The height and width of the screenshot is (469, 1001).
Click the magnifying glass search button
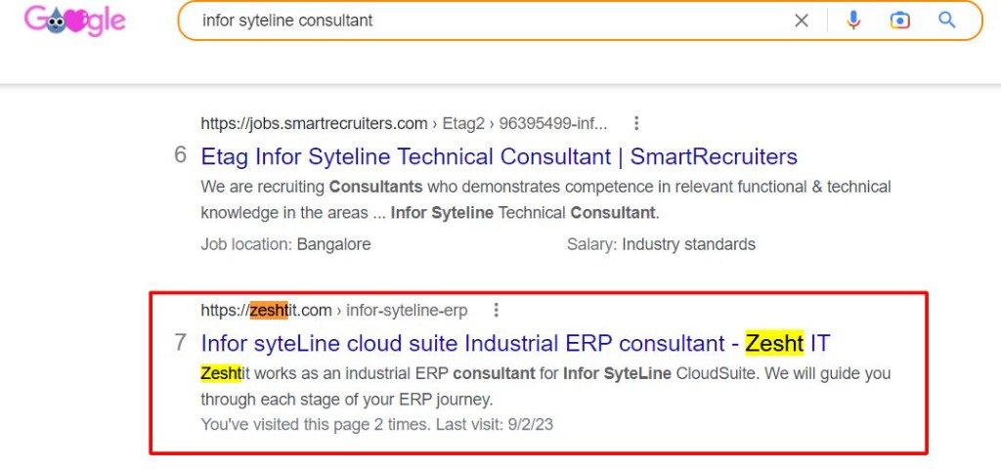click(x=946, y=21)
